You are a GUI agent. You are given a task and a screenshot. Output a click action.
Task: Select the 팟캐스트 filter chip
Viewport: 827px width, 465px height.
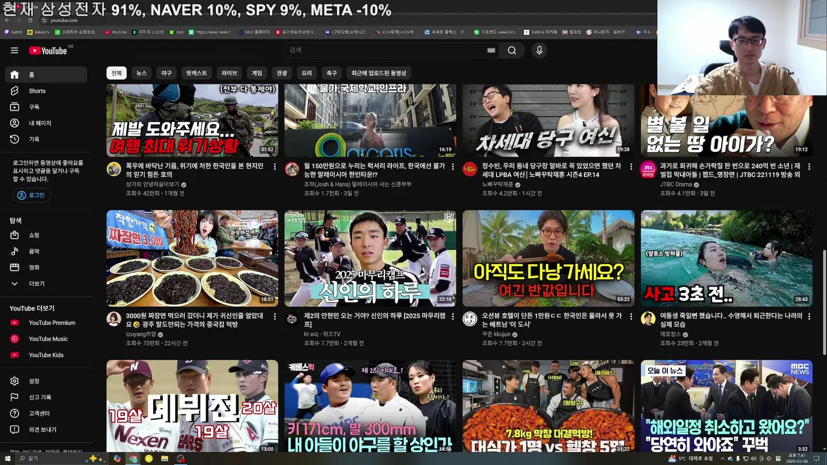pos(196,73)
